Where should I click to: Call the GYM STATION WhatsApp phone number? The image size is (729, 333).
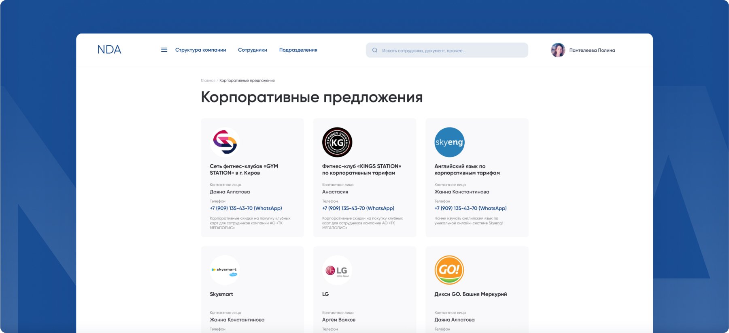[246, 208]
